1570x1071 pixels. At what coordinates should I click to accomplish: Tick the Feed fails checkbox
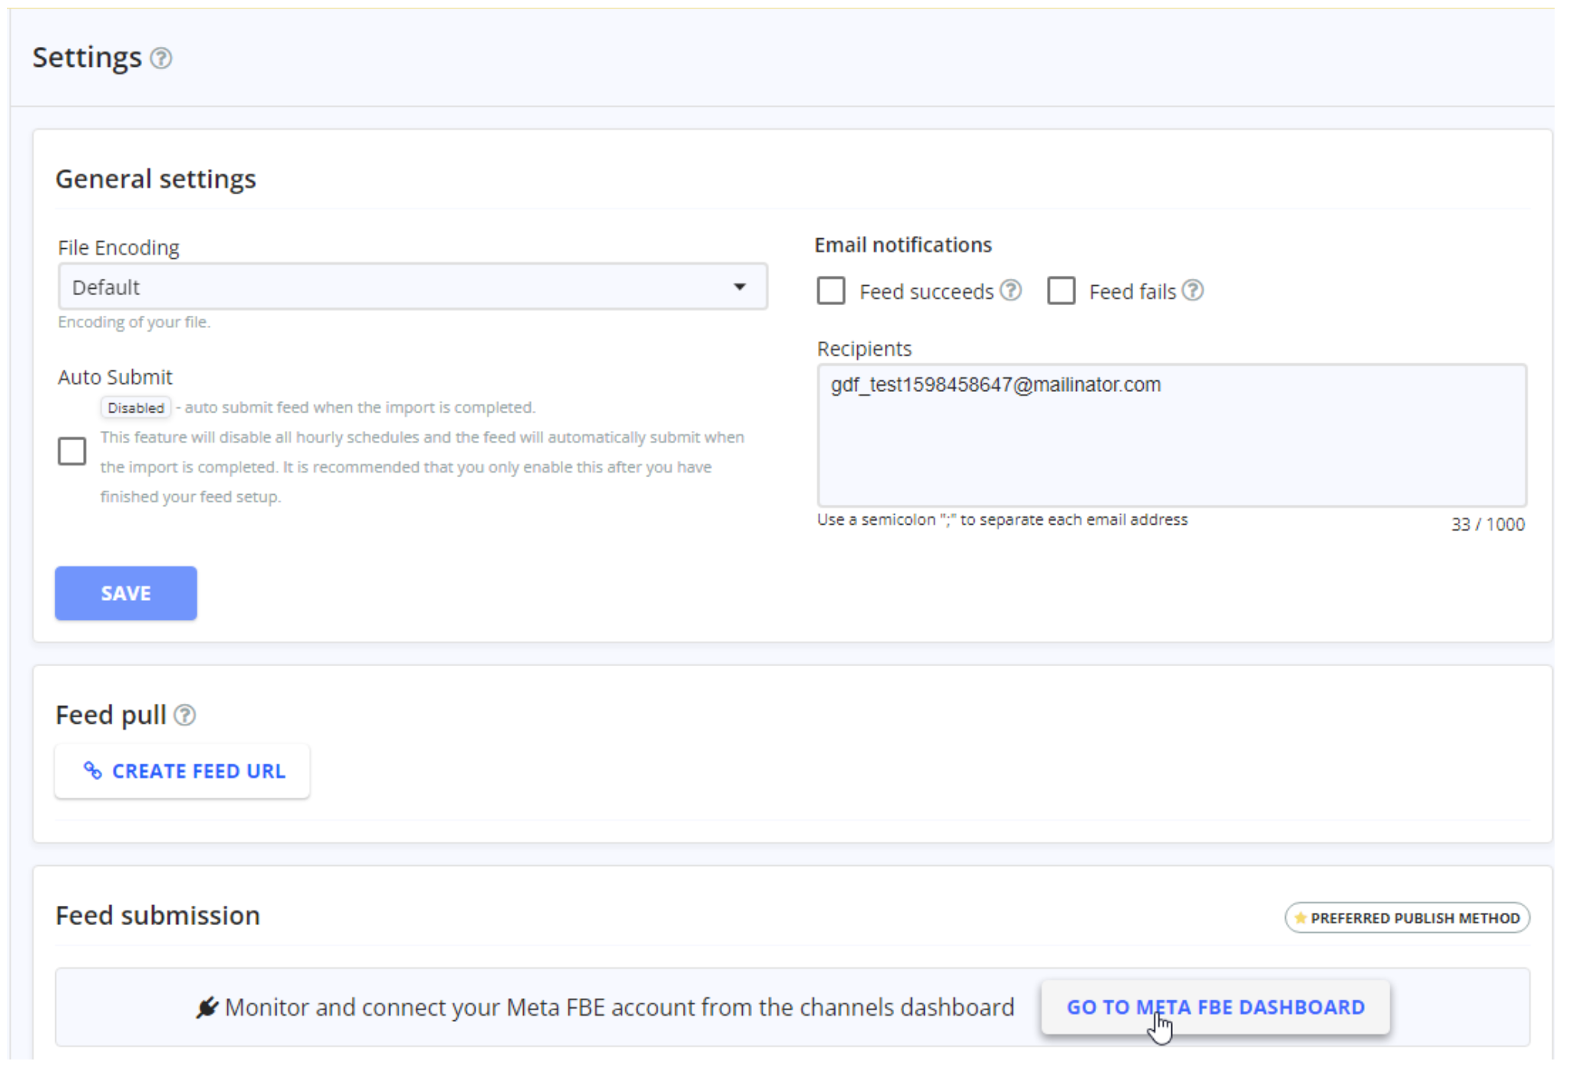coord(1062,292)
